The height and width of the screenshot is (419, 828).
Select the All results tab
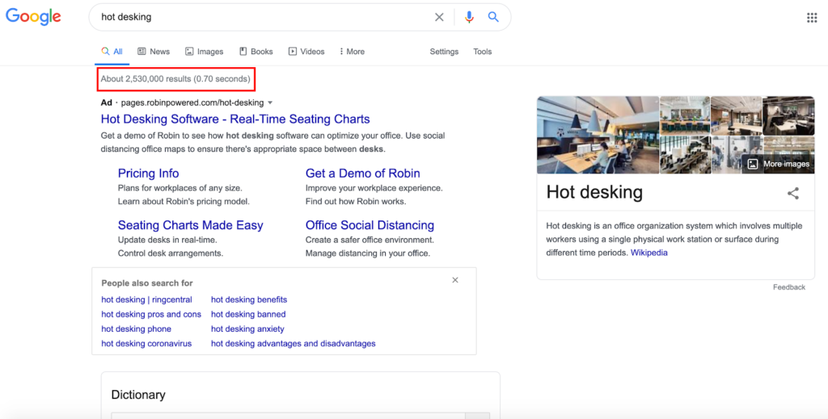coord(112,52)
